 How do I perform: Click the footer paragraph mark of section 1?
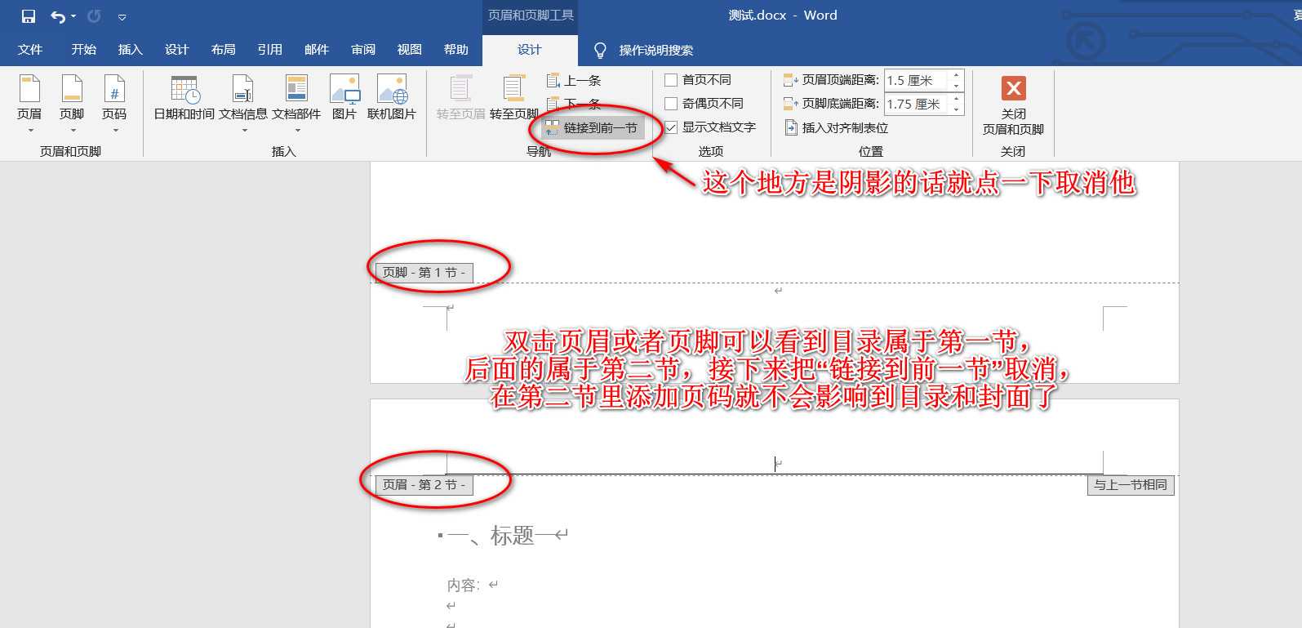[x=778, y=290]
